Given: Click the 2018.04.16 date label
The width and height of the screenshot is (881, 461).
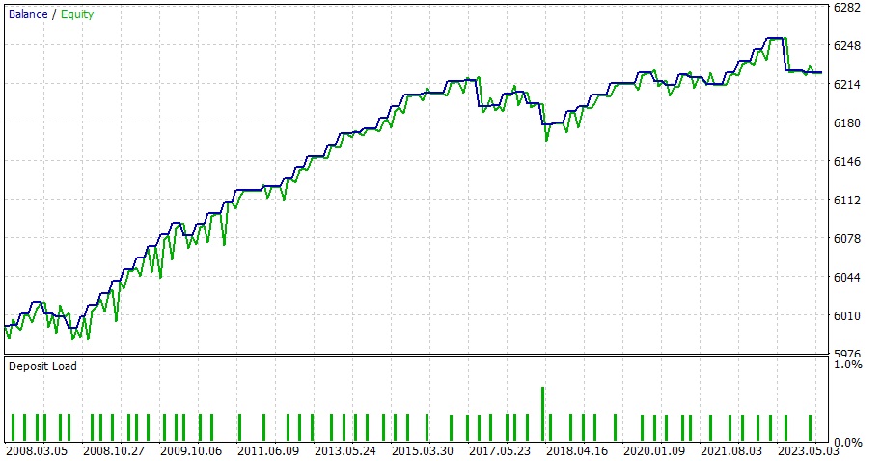Looking at the screenshot, I should [577, 451].
